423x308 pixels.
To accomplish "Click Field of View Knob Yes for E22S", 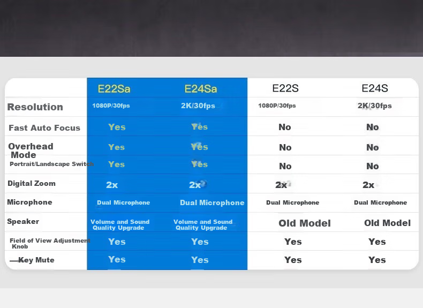I will tap(293, 242).
